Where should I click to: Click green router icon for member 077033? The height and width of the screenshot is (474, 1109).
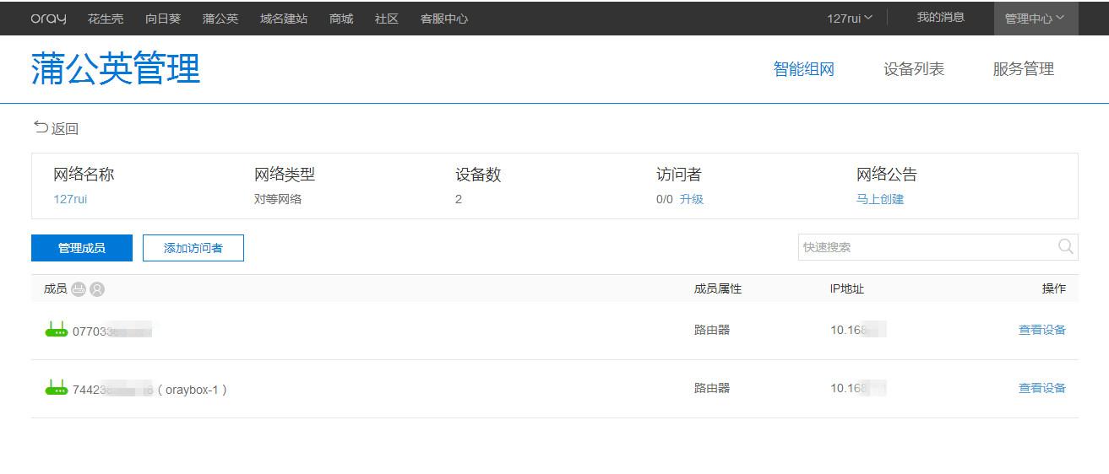[x=57, y=330]
